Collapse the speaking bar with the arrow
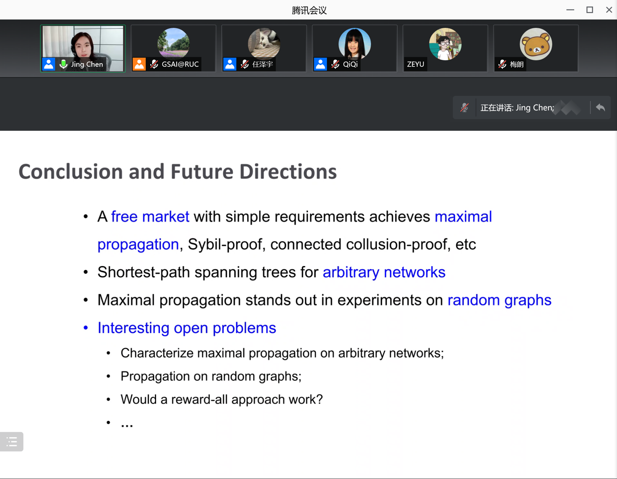617x479 pixels. (x=600, y=107)
